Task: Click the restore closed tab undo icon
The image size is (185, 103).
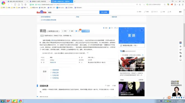Action: tap(22, 4)
